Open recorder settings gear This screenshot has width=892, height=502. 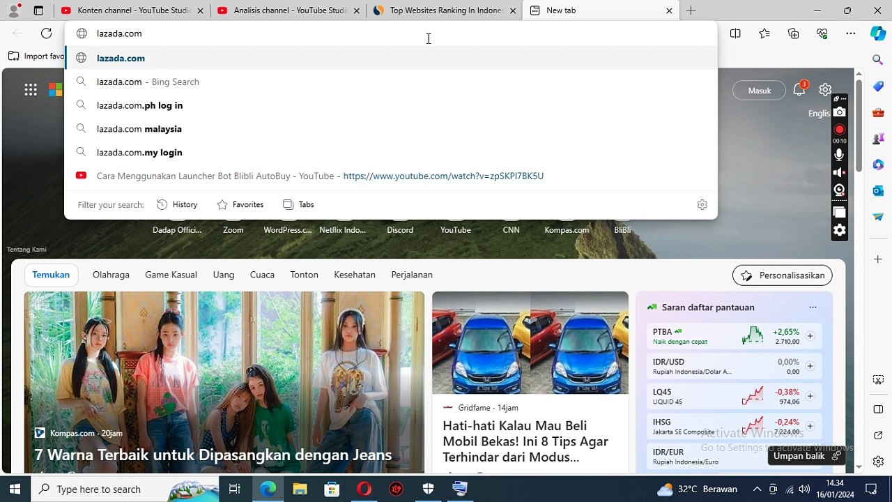[x=840, y=230]
